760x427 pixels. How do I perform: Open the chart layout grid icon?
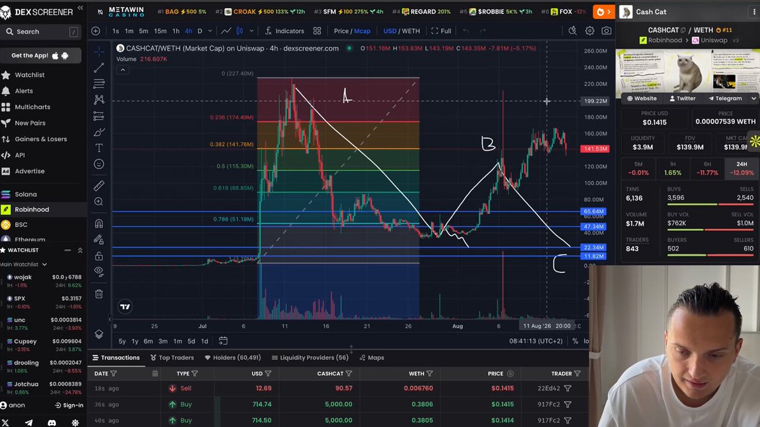click(x=317, y=31)
